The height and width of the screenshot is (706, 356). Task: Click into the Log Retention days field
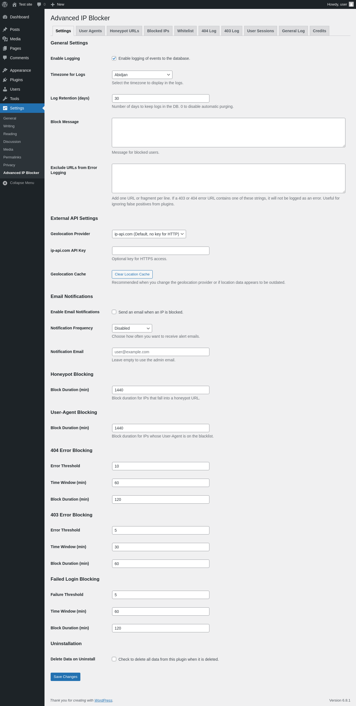point(160,98)
